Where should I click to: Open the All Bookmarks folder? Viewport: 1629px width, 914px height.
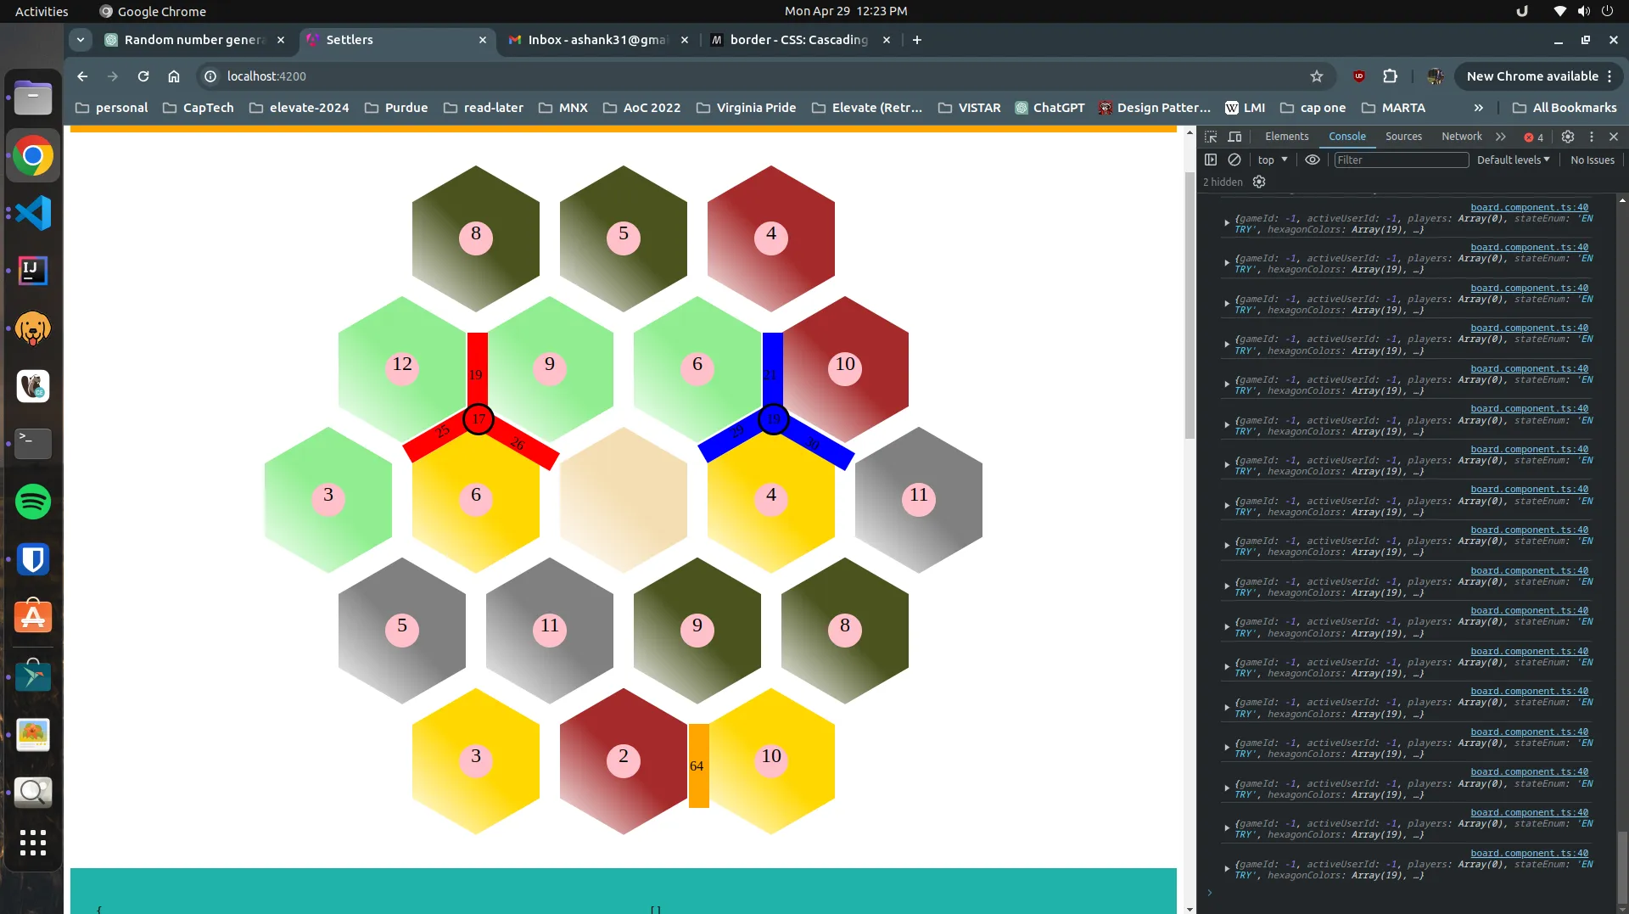pyautogui.click(x=1565, y=108)
